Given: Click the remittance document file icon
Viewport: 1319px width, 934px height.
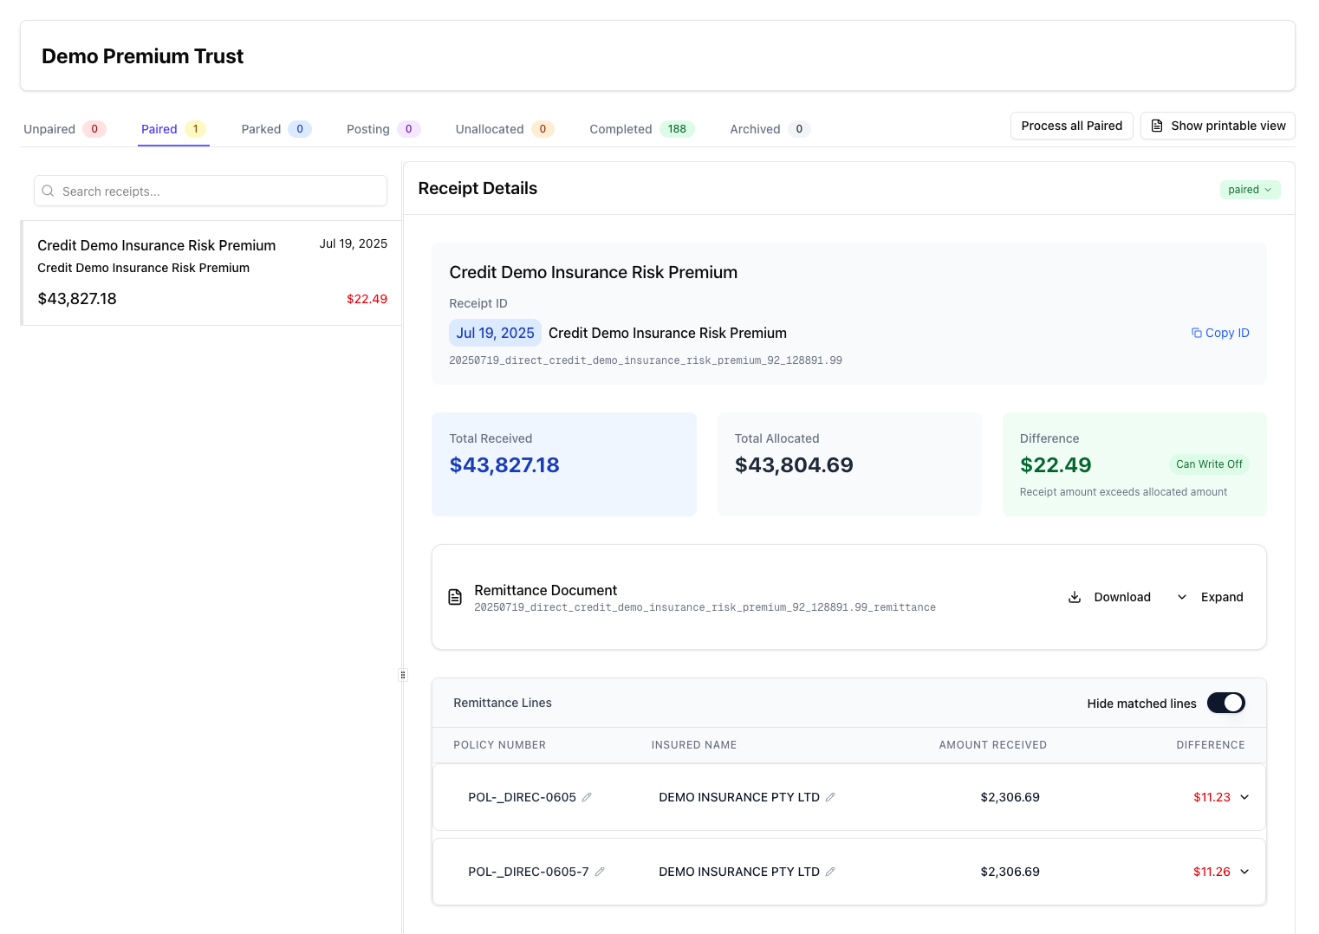Looking at the screenshot, I should [455, 597].
